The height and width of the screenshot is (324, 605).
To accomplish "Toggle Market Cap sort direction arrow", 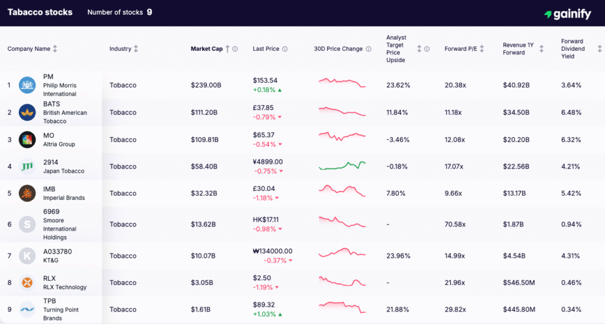I will [x=227, y=49].
